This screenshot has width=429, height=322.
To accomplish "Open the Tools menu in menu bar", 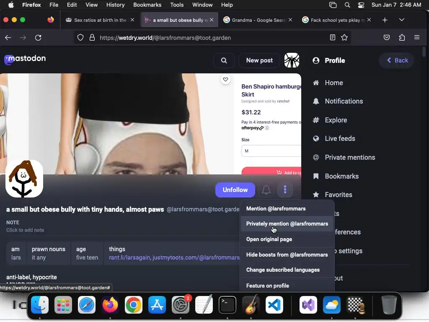I will 177,5.
